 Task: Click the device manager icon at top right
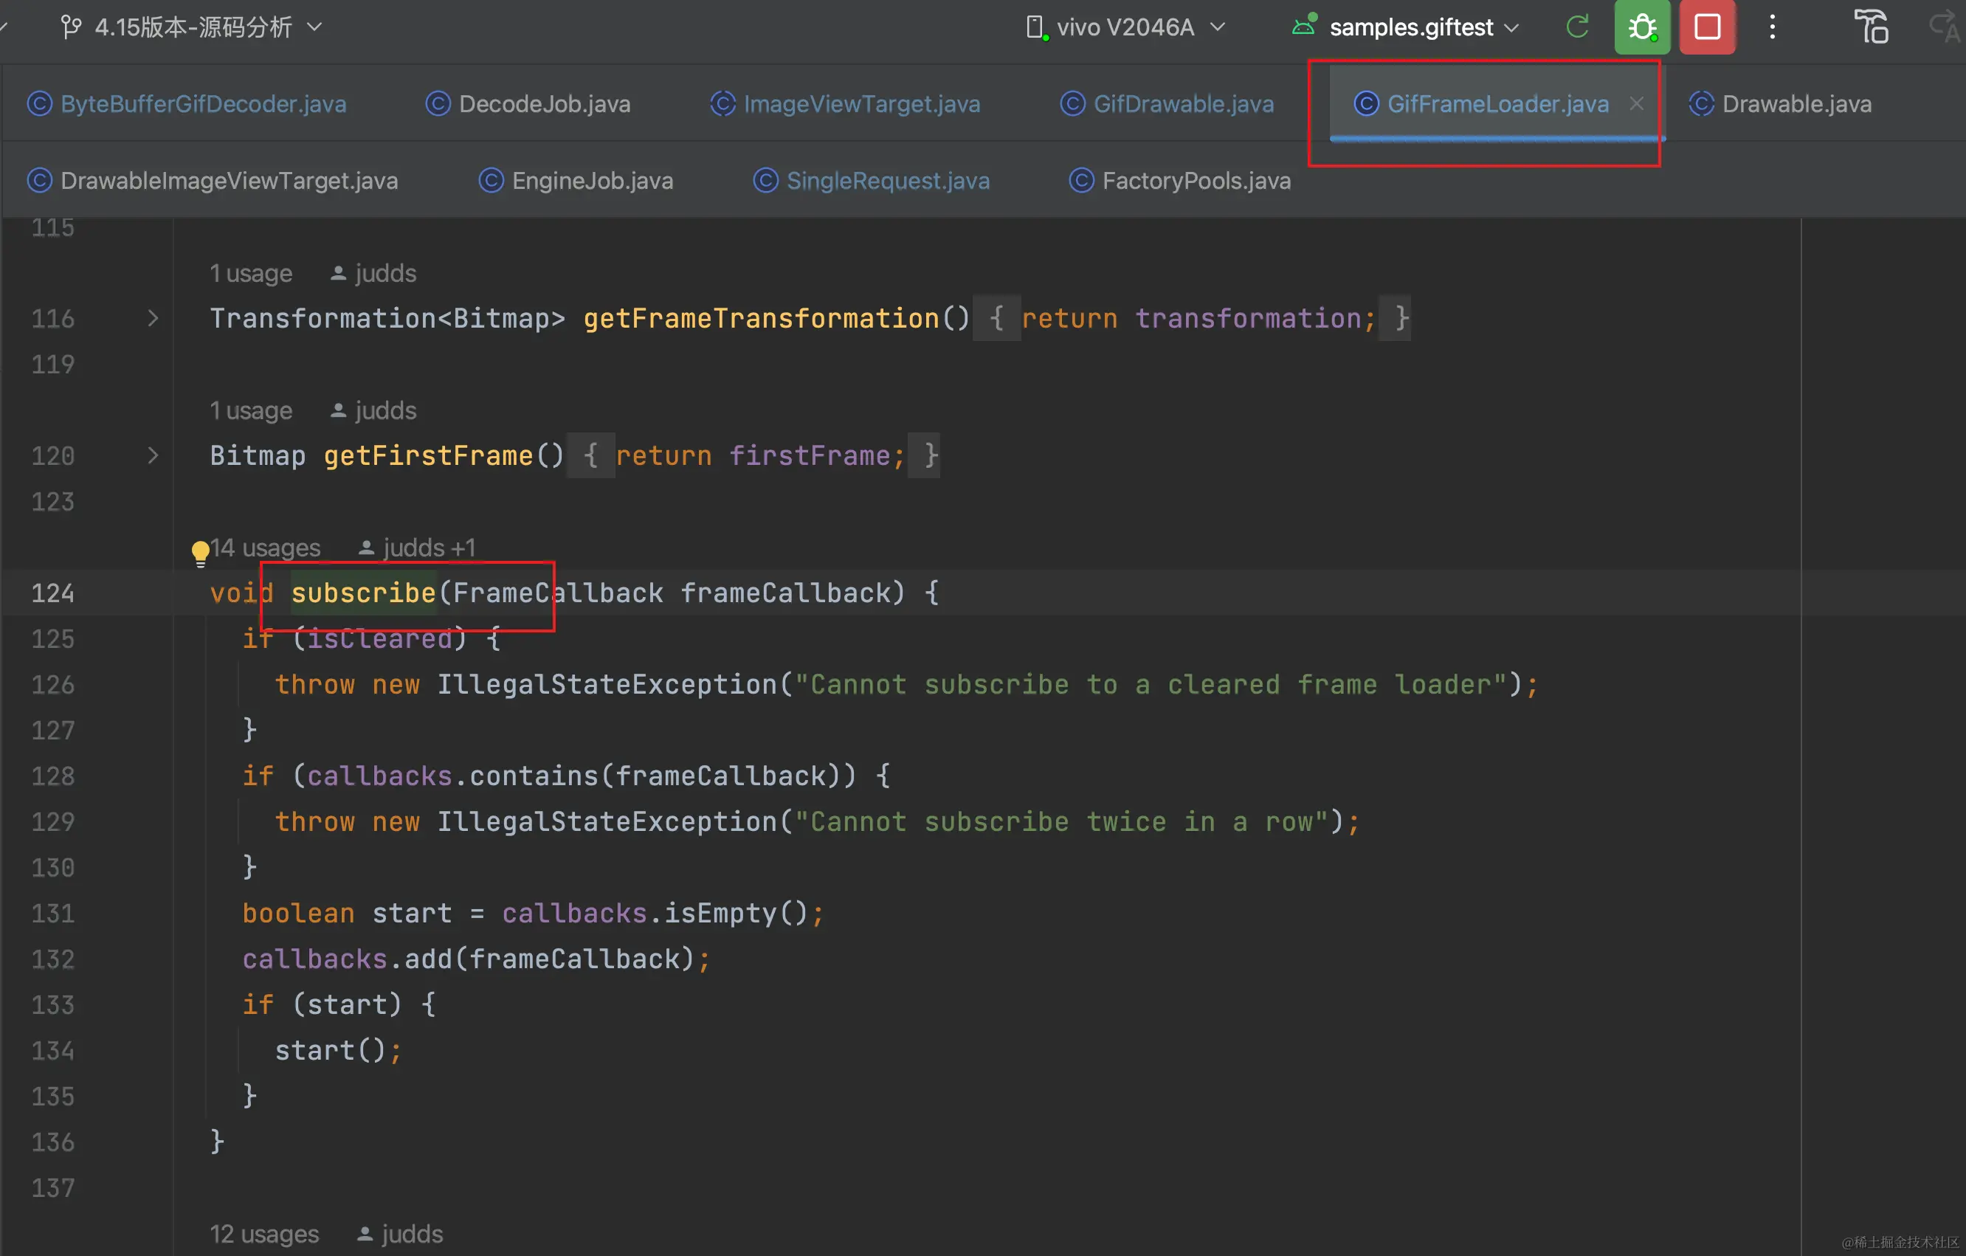(1871, 27)
